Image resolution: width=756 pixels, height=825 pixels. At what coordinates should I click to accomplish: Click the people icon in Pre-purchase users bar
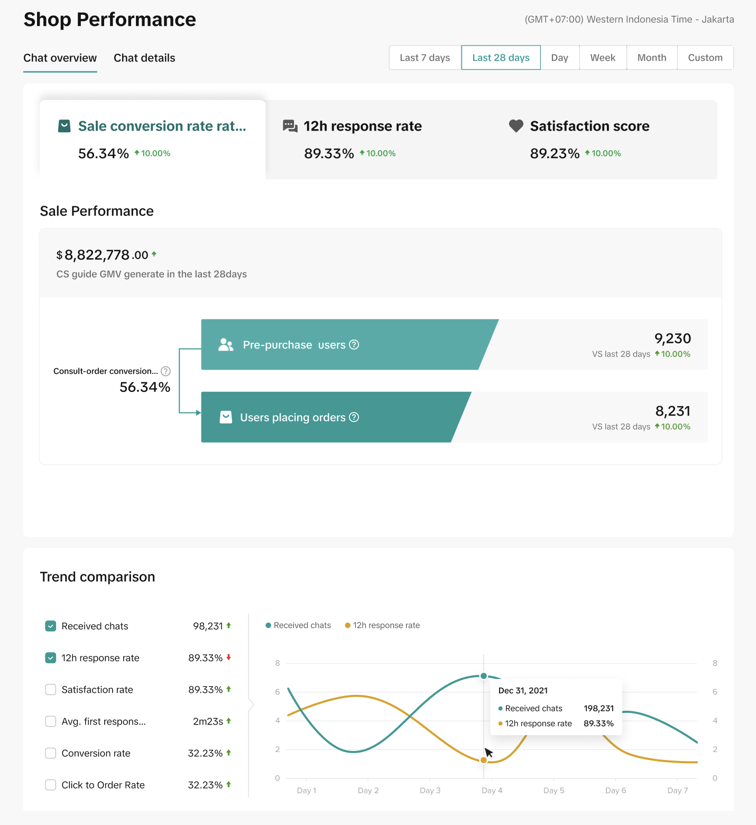(x=226, y=345)
